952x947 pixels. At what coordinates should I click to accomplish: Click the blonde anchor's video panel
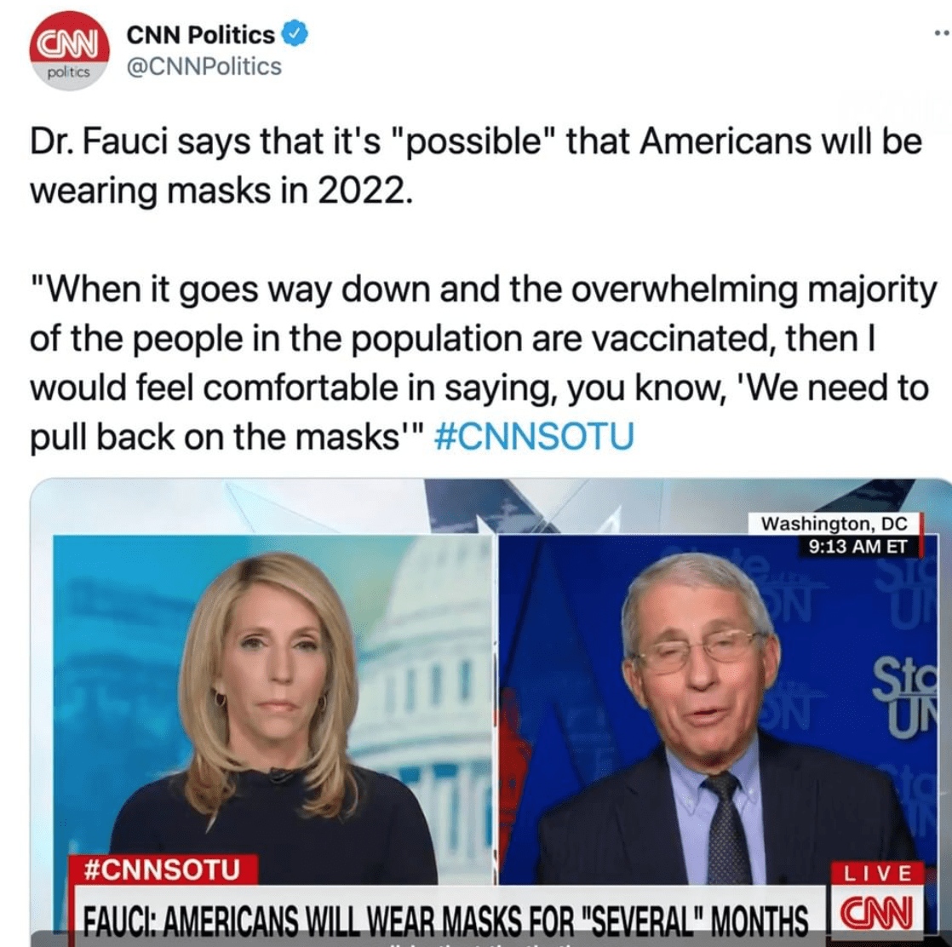click(272, 709)
